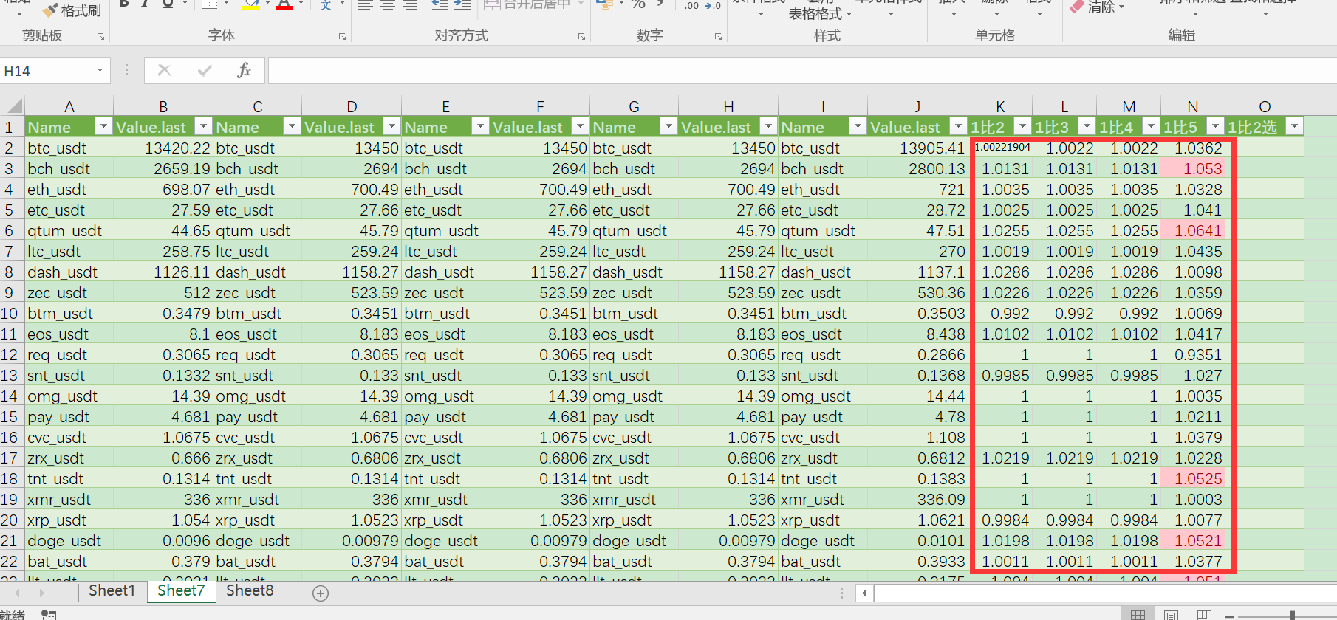This screenshot has width=1337, height=620.
Task: Click the pink 1.0525 cell in column N
Action: coord(1193,479)
